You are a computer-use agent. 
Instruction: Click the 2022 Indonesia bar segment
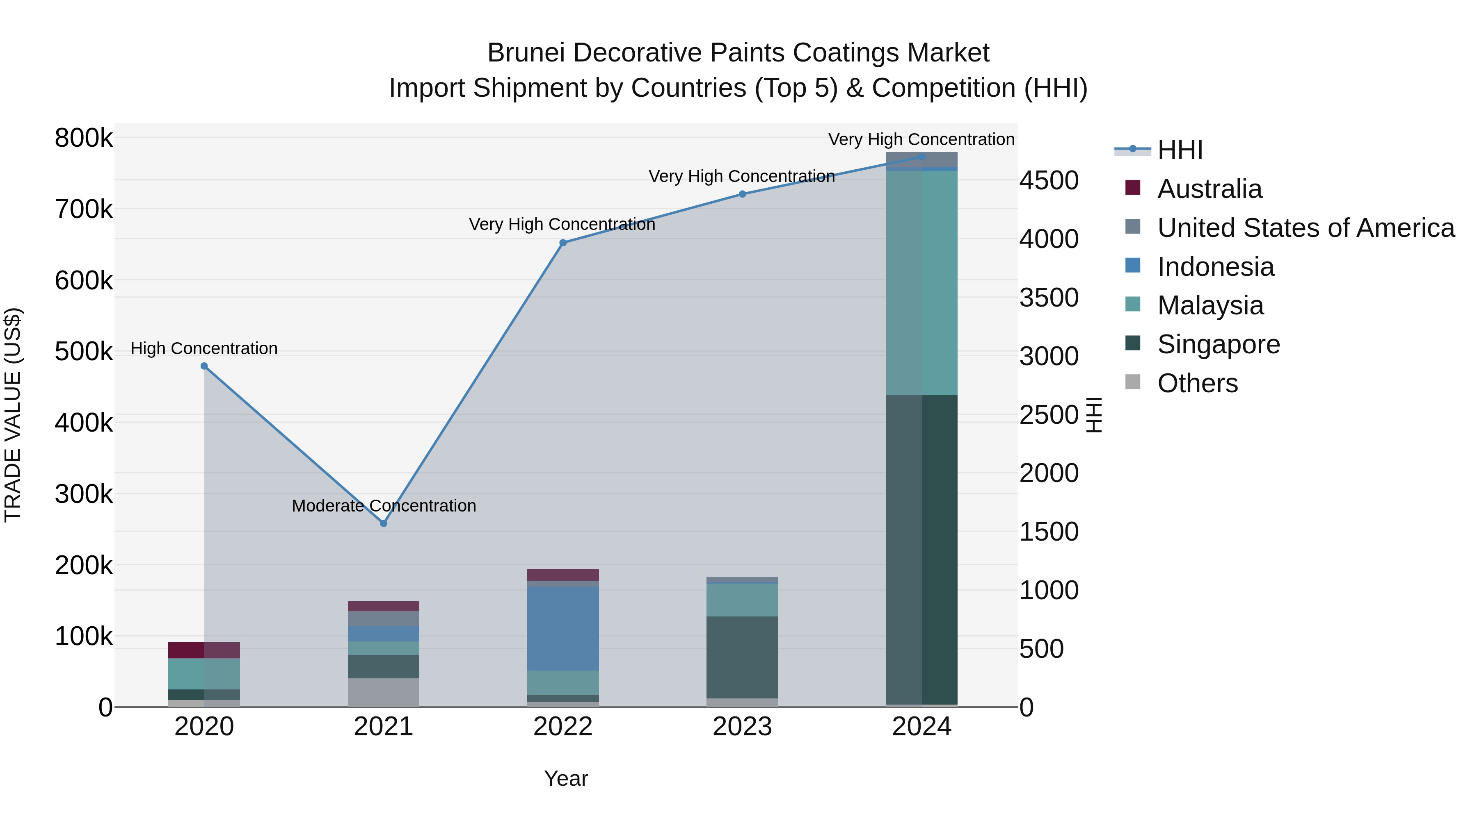click(x=563, y=628)
